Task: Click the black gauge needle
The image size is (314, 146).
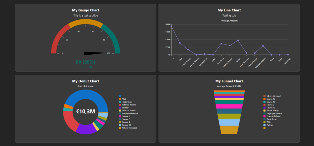Action: tap(95, 53)
